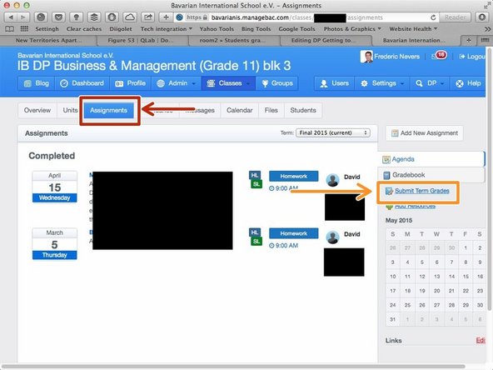Click the Gradebook icon in sidebar

click(x=386, y=175)
